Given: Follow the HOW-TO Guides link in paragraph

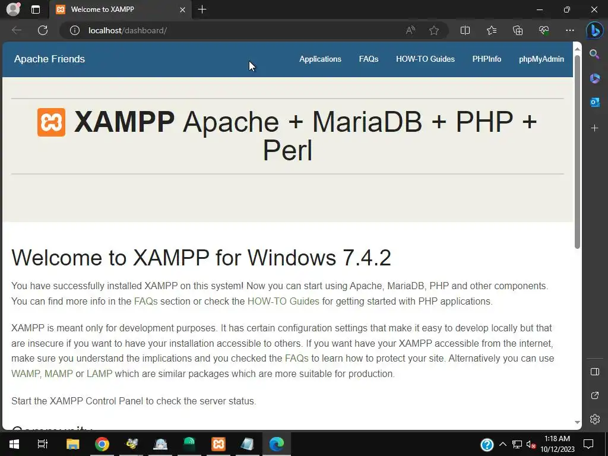Looking at the screenshot, I should 283,301.
